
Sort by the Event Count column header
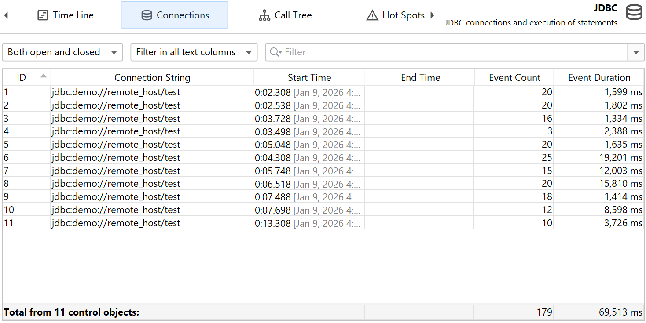(514, 78)
